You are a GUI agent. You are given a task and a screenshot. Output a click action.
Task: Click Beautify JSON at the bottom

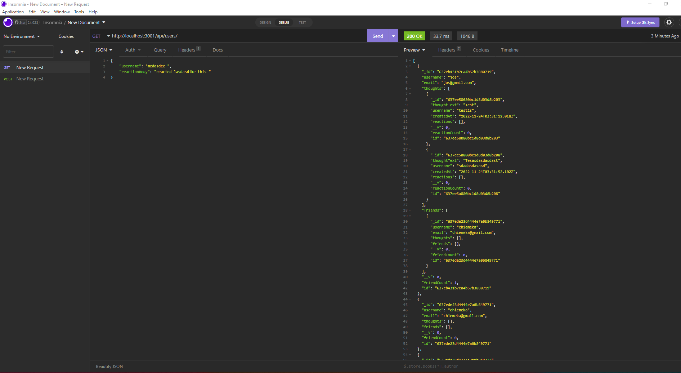(x=109, y=366)
